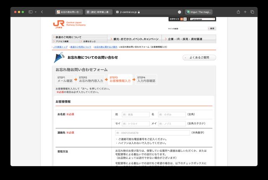Go back with Safari's back arrow

42,12
